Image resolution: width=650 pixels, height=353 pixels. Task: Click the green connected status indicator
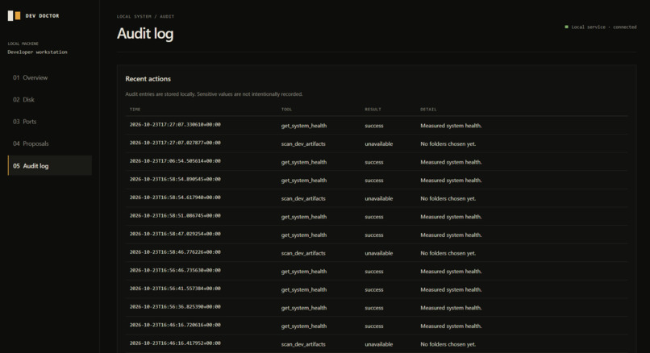coord(567,27)
